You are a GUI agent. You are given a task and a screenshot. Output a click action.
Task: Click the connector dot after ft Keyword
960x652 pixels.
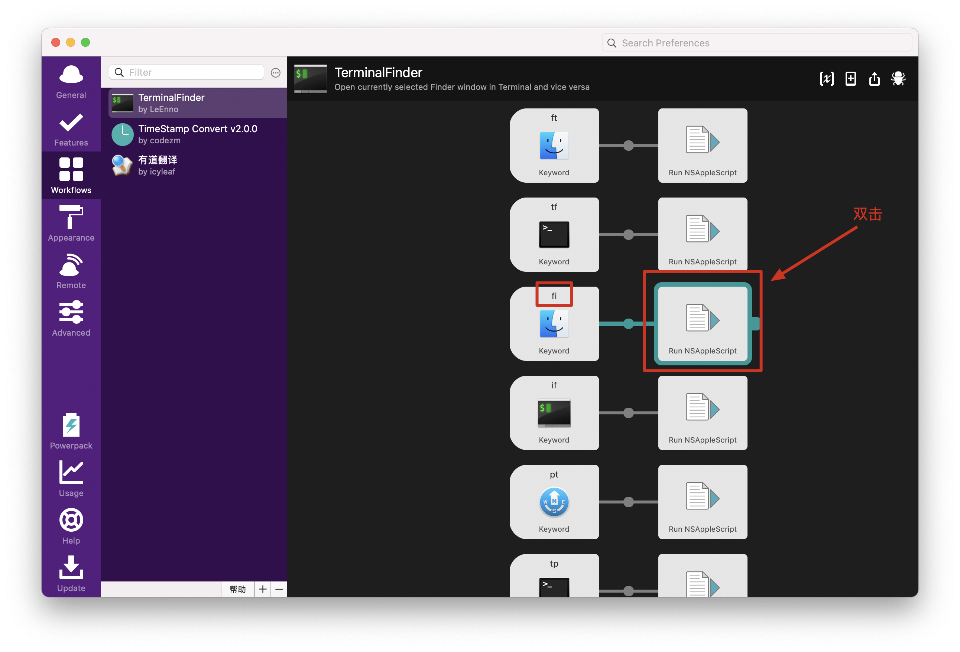(x=628, y=145)
